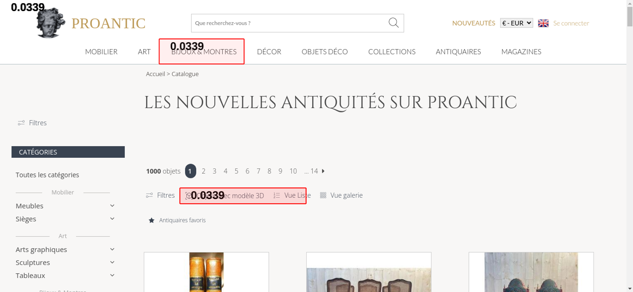Screen dimensions: 633x292
Task: Switch language via the UK flag icon
Action: point(543,23)
